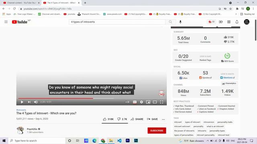Select the 'introvert test' tag chip
The height and width of the screenshot is (144, 257).
click(224, 135)
